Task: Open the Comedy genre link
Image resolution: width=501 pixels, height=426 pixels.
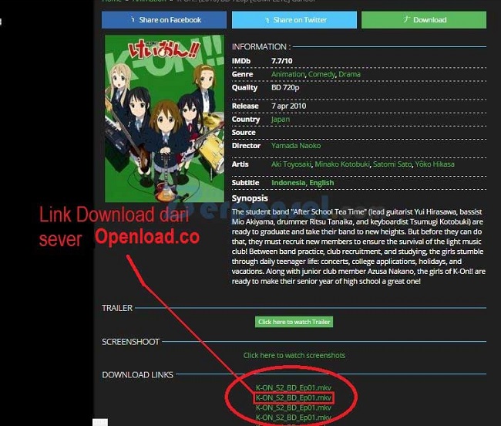Action: (321, 74)
